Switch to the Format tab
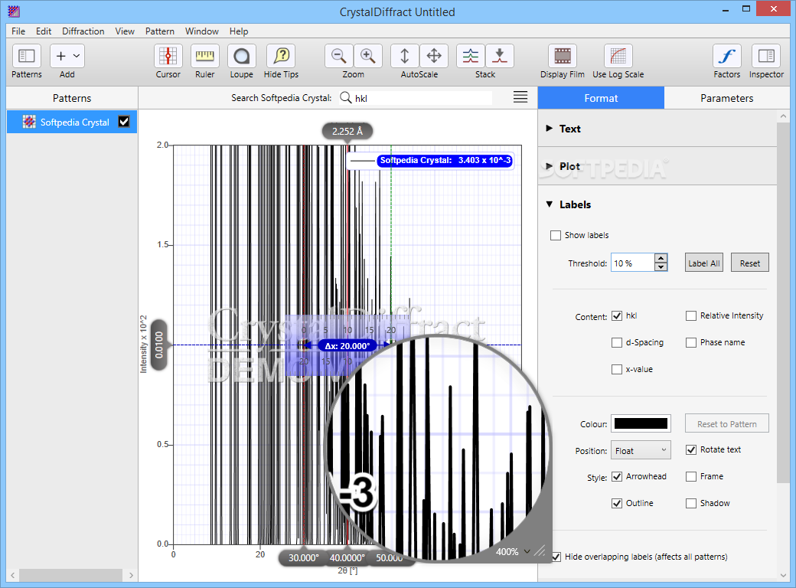 pyautogui.click(x=601, y=98)
